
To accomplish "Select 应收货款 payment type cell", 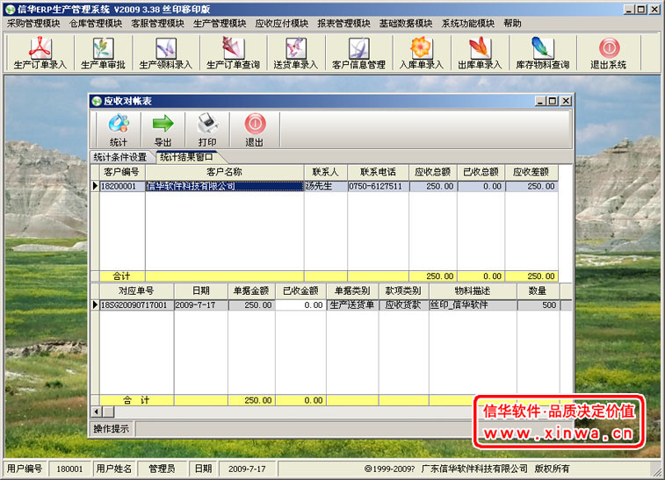I will (403, 305).
